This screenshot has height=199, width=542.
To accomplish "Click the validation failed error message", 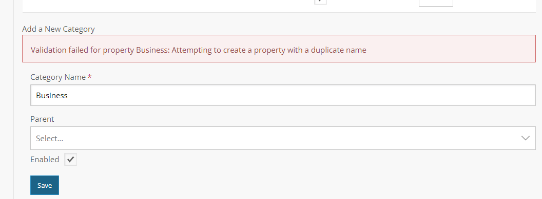I will pos(199,50).
